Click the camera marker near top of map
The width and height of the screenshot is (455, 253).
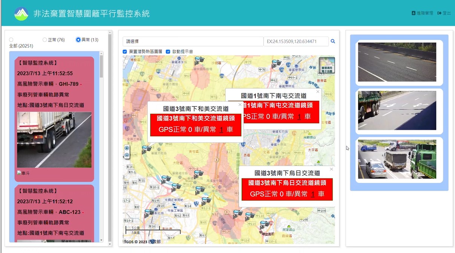coord(199,59)
